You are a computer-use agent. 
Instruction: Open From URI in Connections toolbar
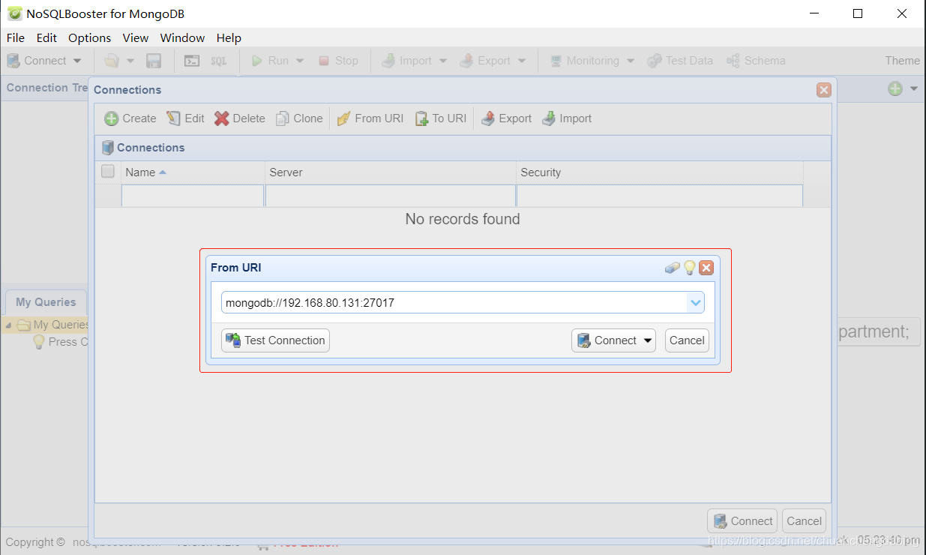click(x=370, y=118)
